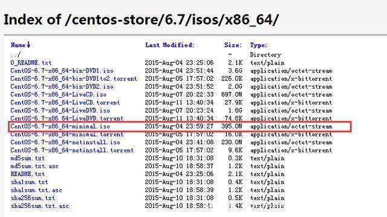The height and width of the screenshot is (217, 387).
Task: Select date 2015-Aug-04 23:41:08 of netinstall.iso
Action: (x=179, y=142)
